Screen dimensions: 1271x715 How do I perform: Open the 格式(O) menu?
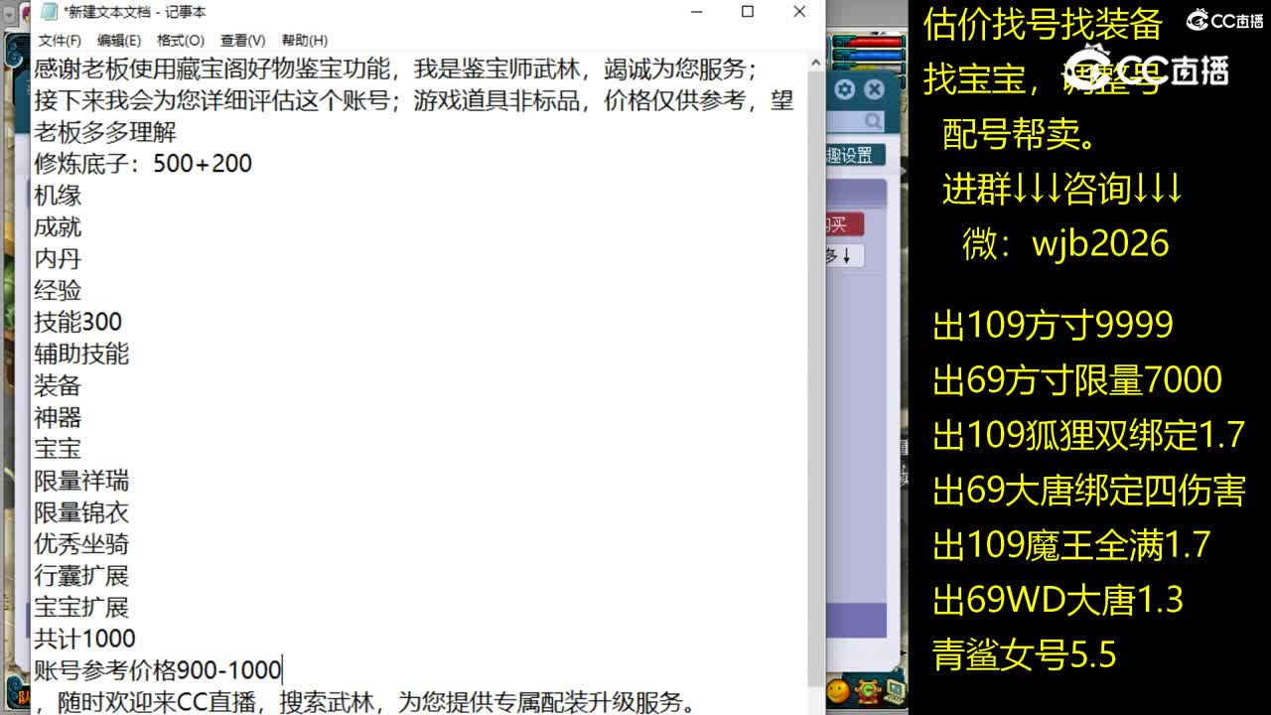point(180,40)
